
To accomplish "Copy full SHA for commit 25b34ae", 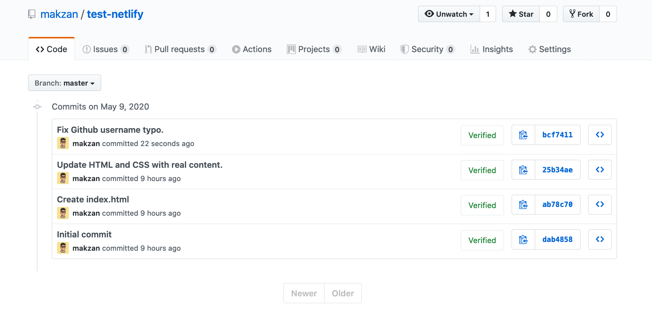I will [523, 170].
